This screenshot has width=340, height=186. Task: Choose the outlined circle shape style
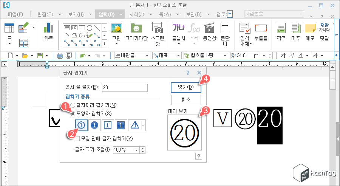(x=81, y=125)
